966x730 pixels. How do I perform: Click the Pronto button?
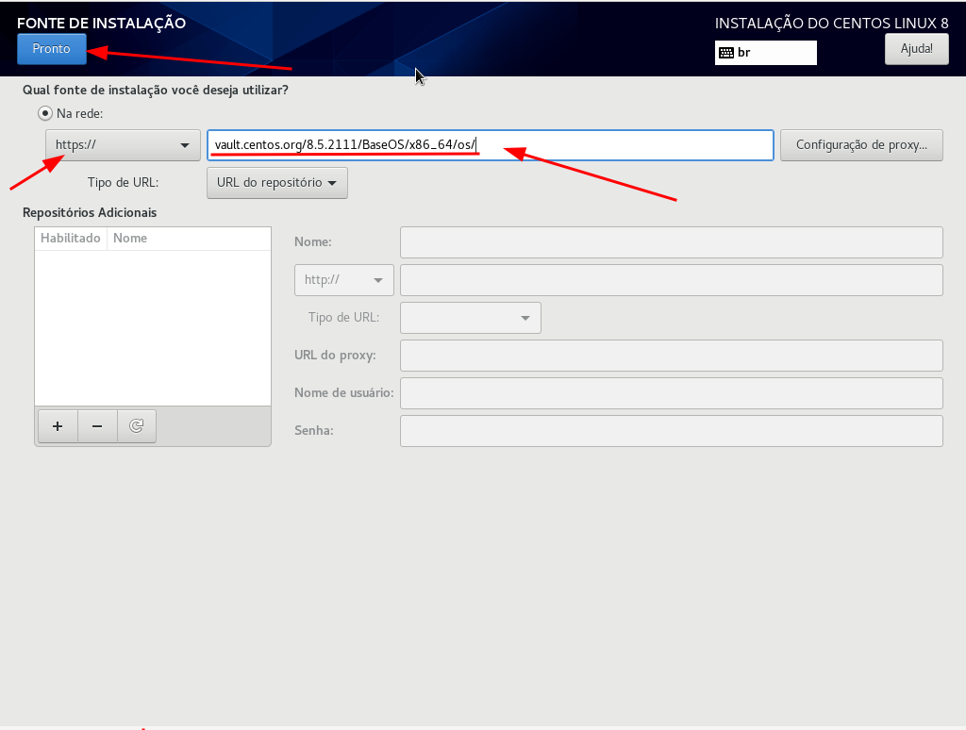click(52, 49)
